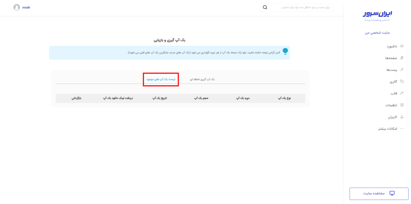Image resolution: width=411 pixels, height=204 pixels.
Task: Switch to بک آپ گیری لحظه ای tab
Action: (202, 79)
